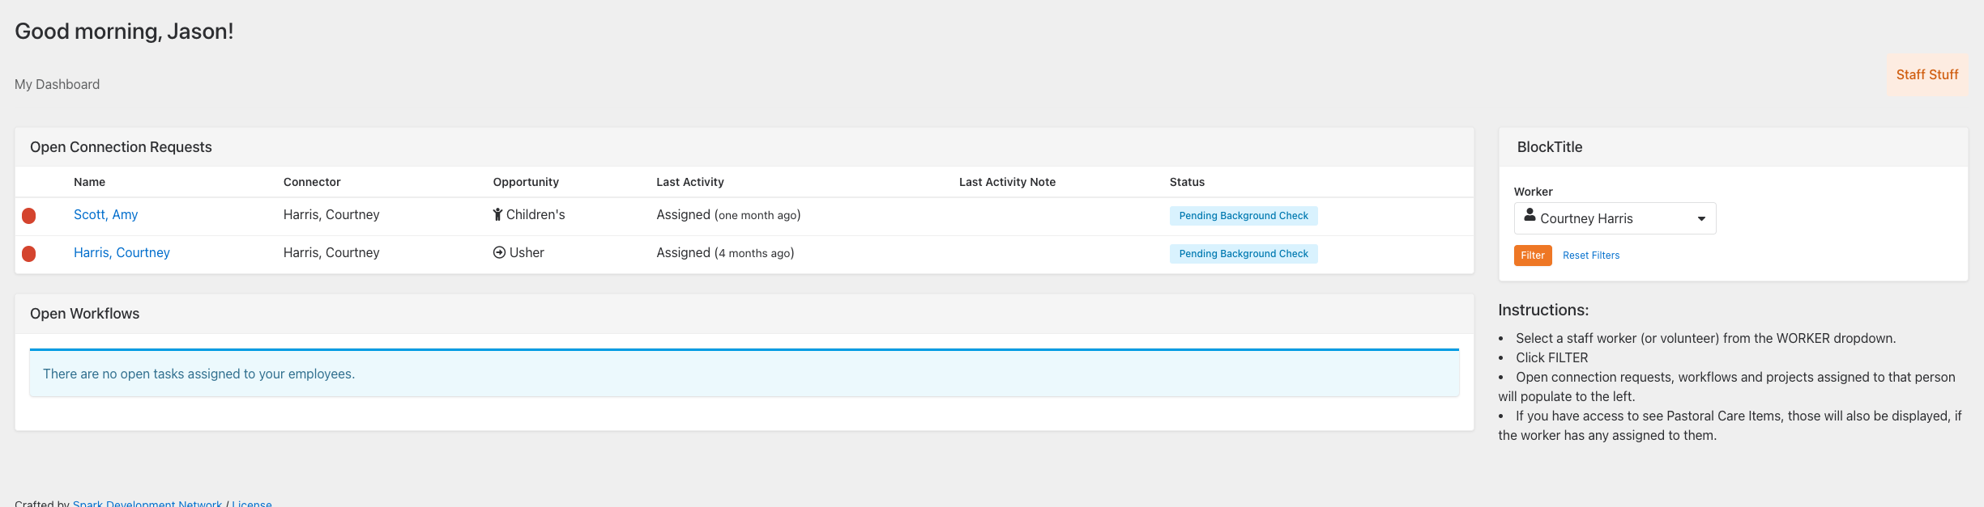Click the Children's opportunity icon
Screen dimensions: 1984x507
click(497, 215)
